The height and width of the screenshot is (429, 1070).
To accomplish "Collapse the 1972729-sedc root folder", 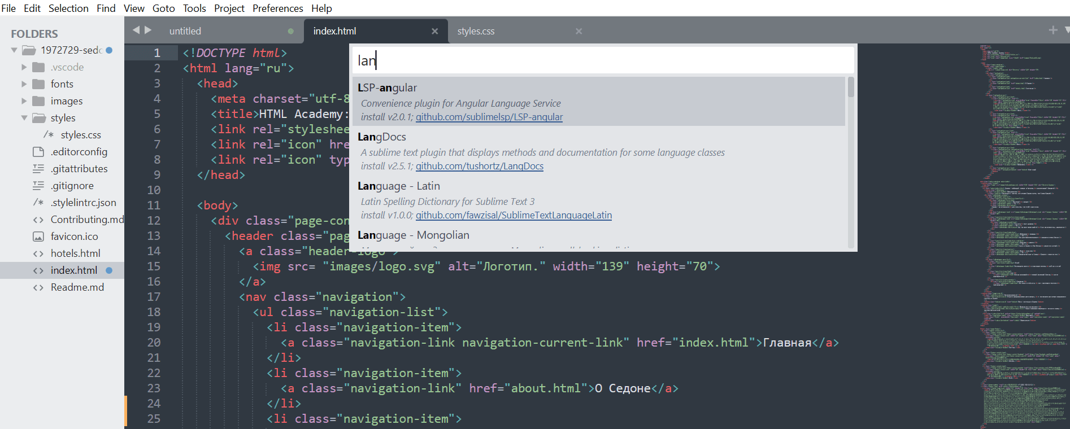I will [x=14, y=50].
